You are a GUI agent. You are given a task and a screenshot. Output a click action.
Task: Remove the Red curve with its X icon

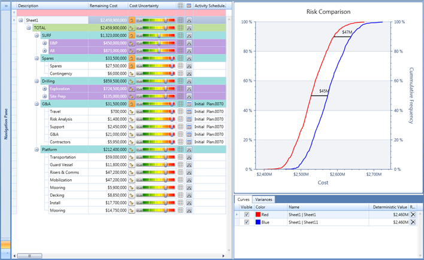[x=412, y=214]
